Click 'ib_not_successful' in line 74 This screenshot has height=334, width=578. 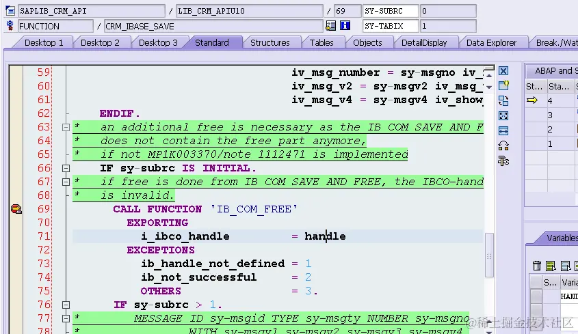point(198,277)
